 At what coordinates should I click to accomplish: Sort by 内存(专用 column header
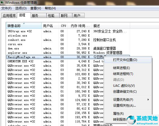coord(80,26)
